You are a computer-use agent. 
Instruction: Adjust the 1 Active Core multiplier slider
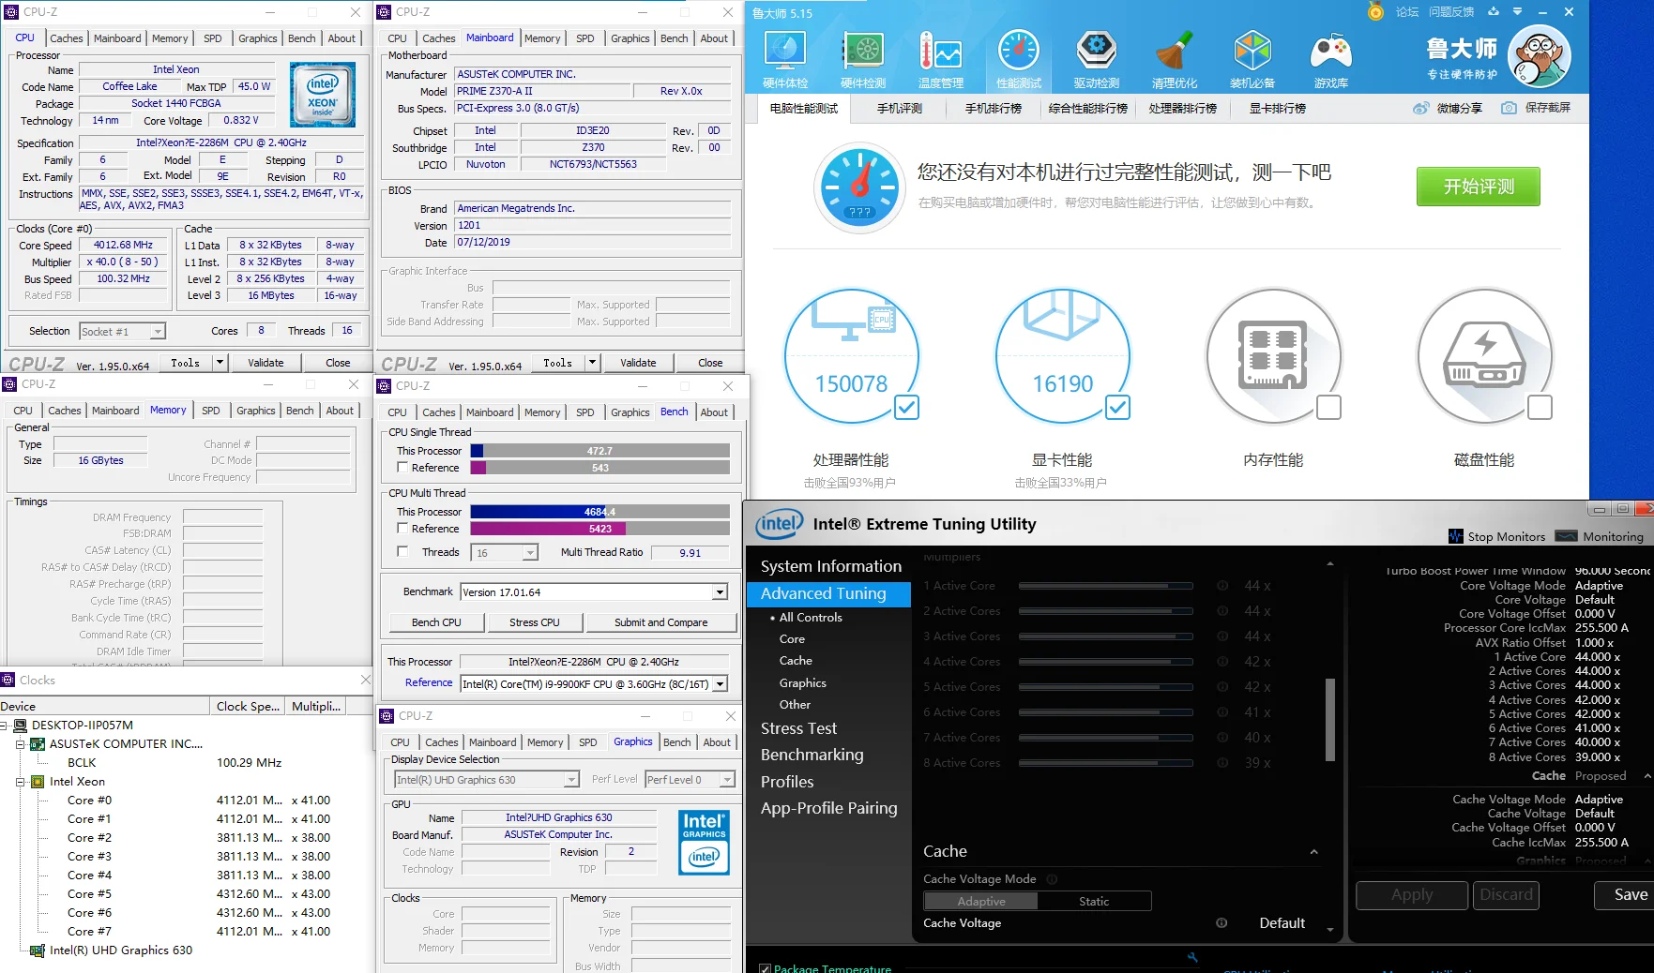1105,586
